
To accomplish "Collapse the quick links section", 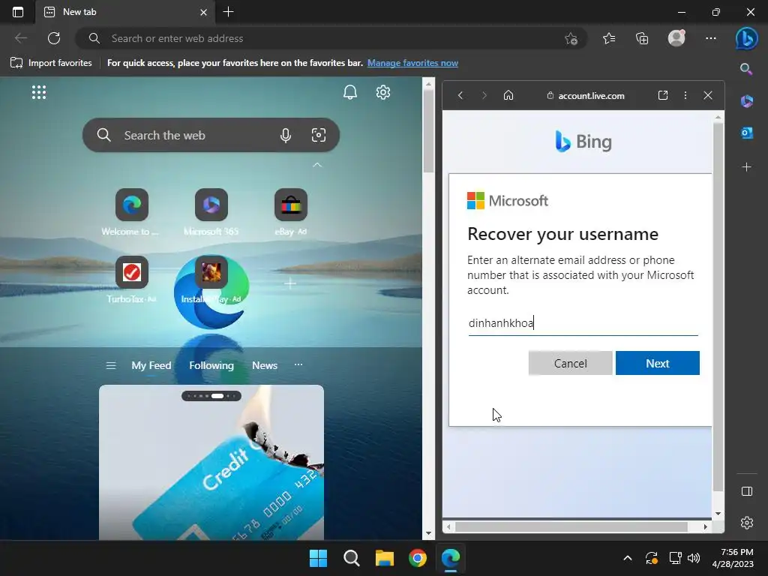I will pos(317,164).
